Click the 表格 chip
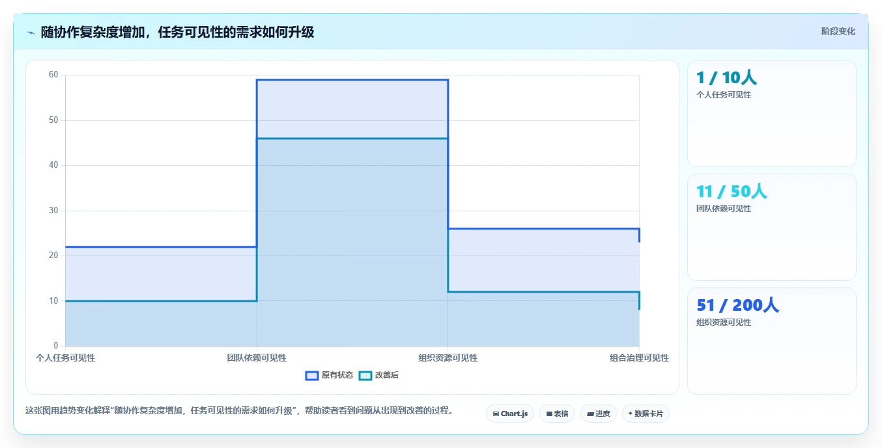Viewport: 882px width, 448px height. tap(557, 414)
